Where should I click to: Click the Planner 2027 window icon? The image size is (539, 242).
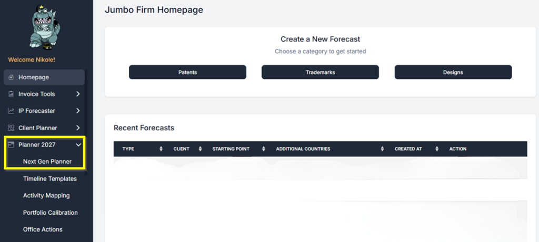pos(11,145)
